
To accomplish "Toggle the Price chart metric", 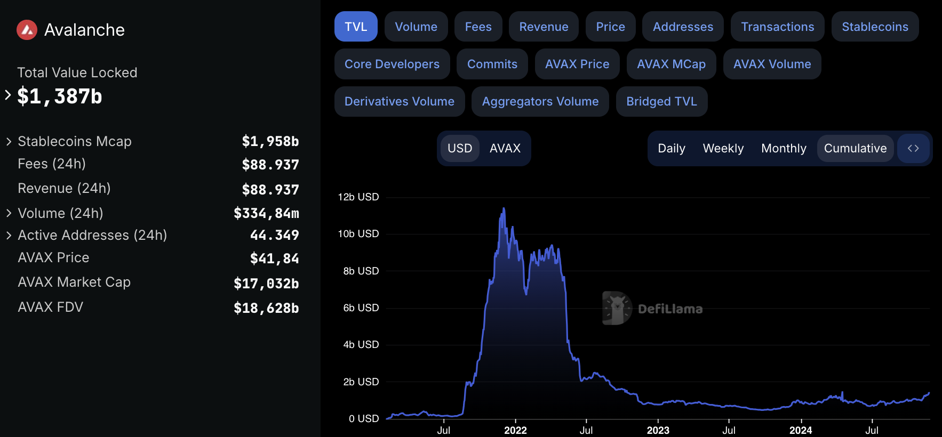I will pyautogui.click(x=611, y=27).
